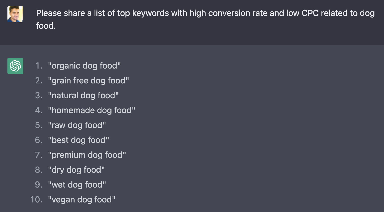Select the "grain free dog food" keyword

point(88,80)
